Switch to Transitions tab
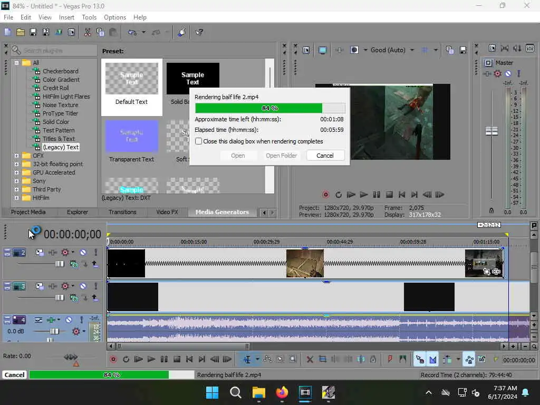The height and width of the screenshot is (405, 540). tap(122, 212)
